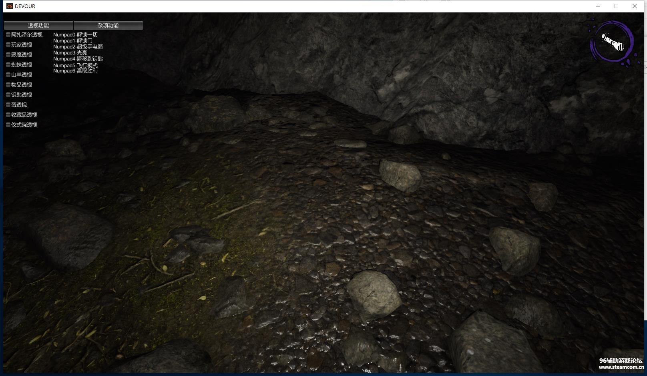
Task: Click the www.steamcom.cn watermark link
Action: click(621, 367)
